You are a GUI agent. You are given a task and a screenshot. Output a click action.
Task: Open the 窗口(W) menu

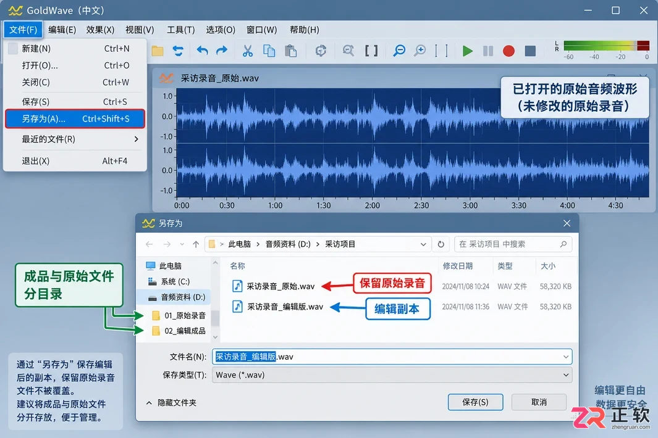click(261, 30)
